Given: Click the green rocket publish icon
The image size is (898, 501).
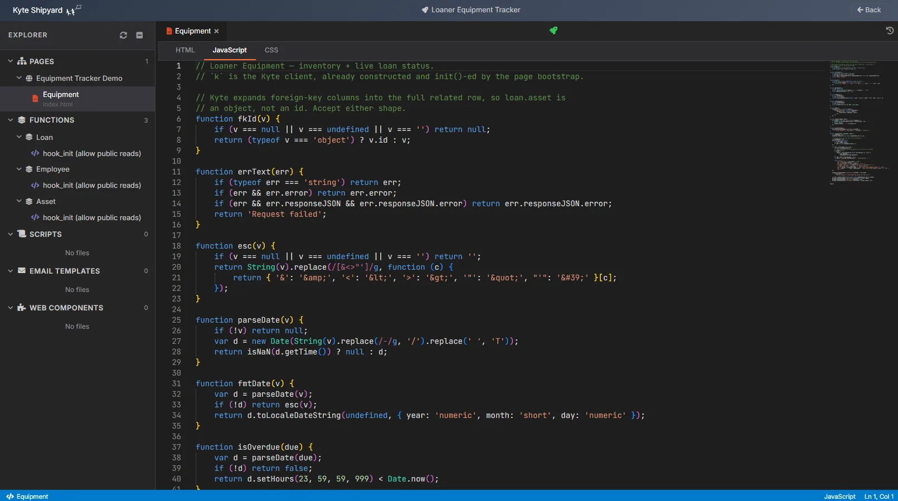Looking at the screenshot, I should (x=554, y=31).
